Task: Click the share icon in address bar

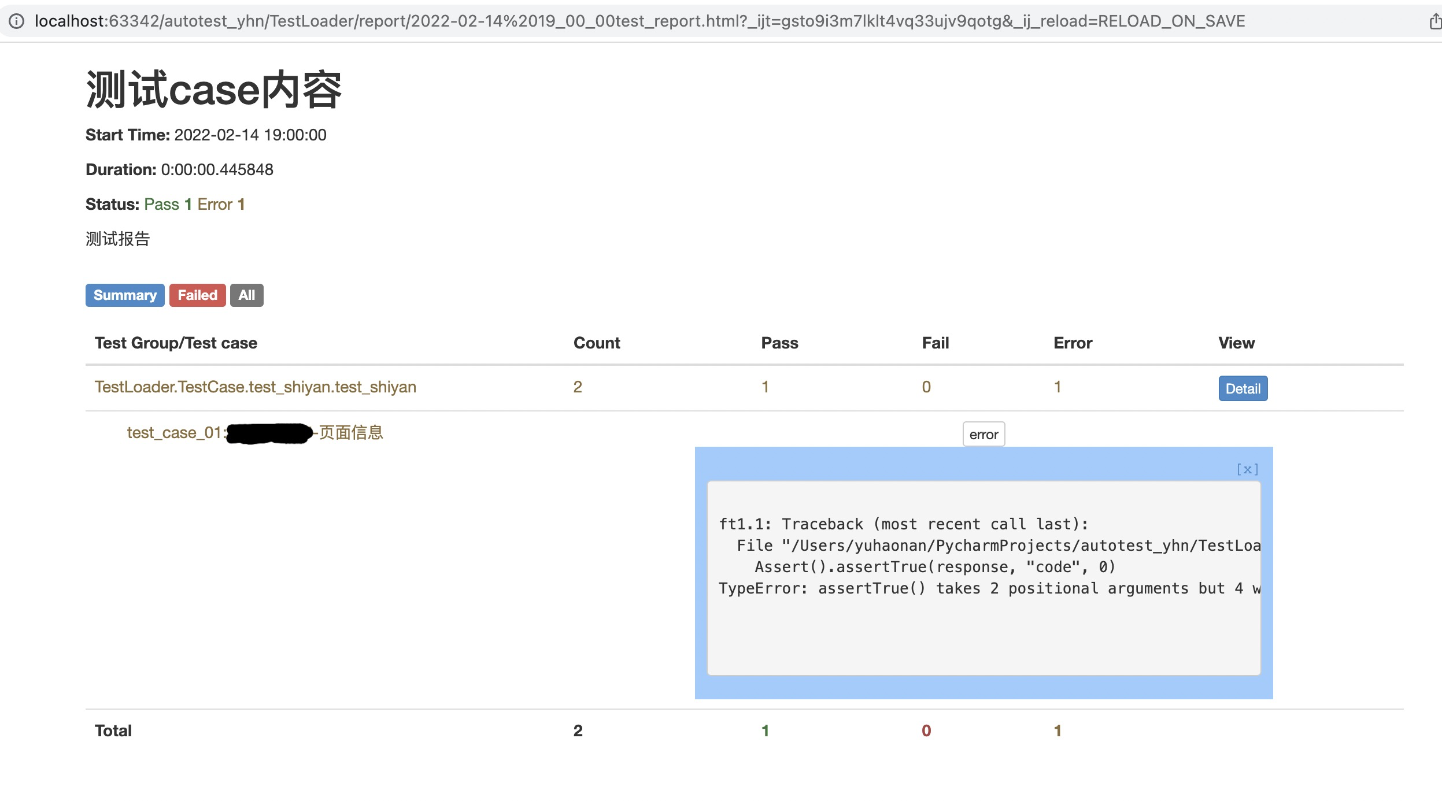Action: click(x=1434, y=21)
